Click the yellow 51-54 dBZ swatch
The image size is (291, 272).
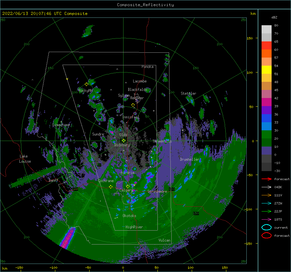pos(266,70)
